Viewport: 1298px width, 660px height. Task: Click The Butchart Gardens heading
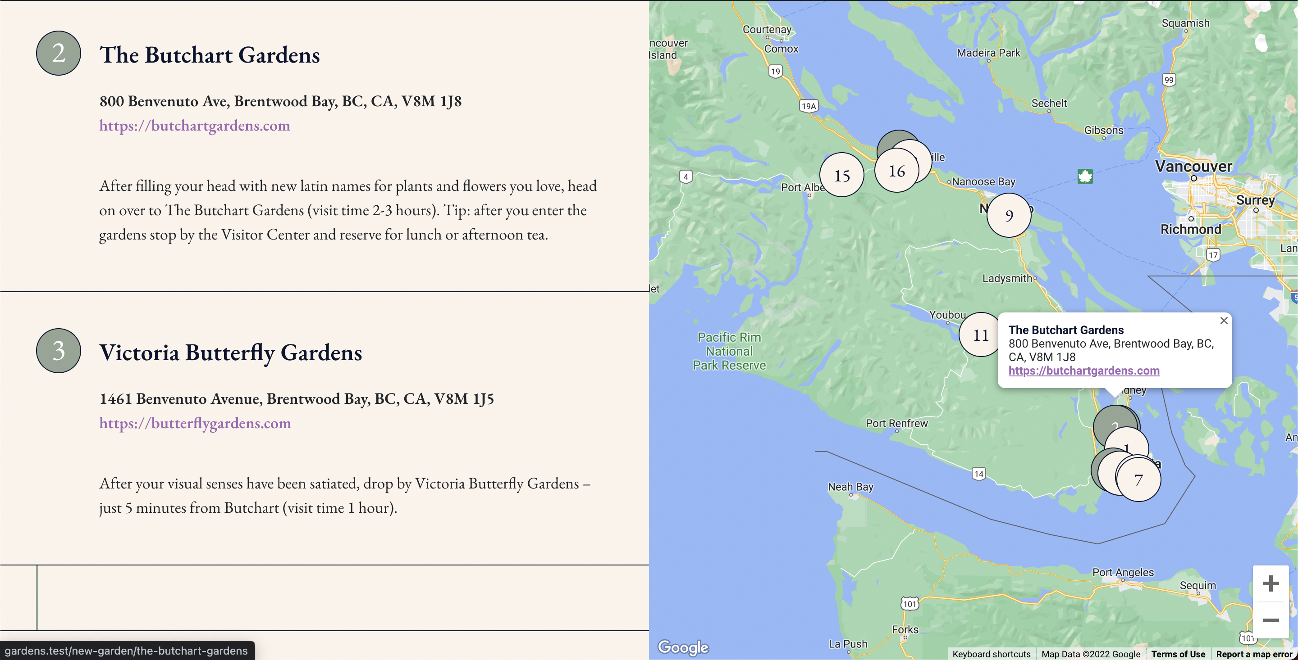pos(210,55)
